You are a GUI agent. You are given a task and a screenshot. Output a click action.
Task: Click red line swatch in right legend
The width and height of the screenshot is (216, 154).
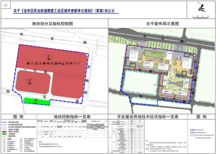coord(193,132)
